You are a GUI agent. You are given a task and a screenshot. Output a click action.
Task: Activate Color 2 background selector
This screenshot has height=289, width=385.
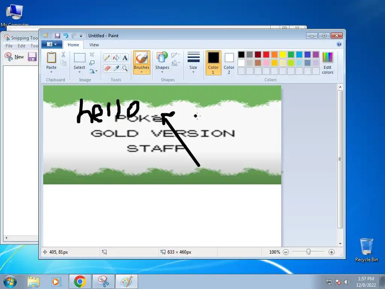[229, 63]
